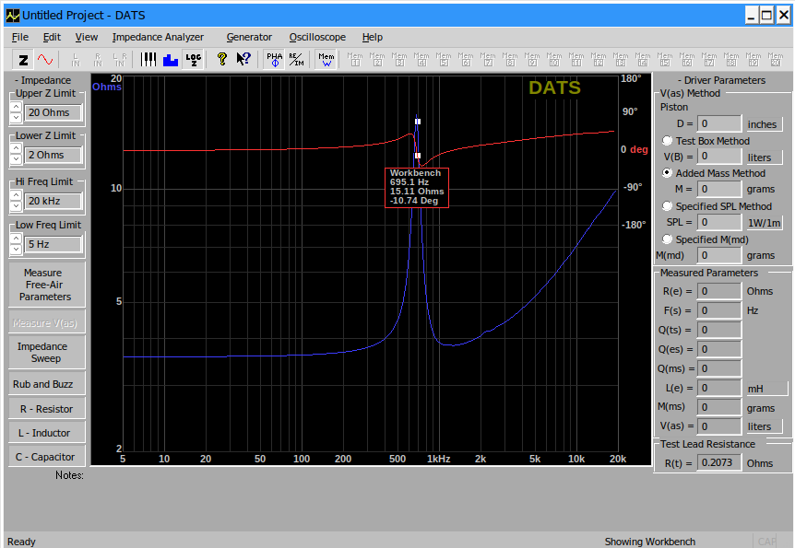Click the L IN left input icon
The width and height of the screenshot is (795, 548).
tap(76, 60)
